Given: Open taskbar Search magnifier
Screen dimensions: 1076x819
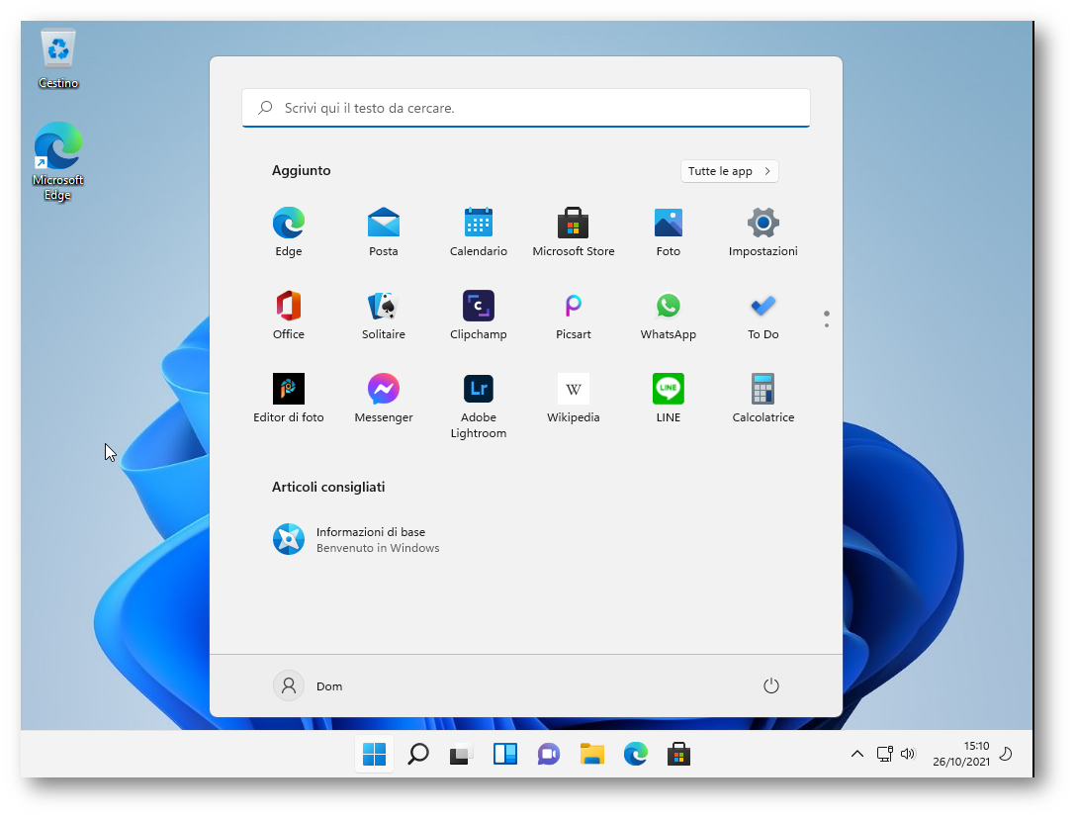Looking at the screenshot, I should 418,754.
